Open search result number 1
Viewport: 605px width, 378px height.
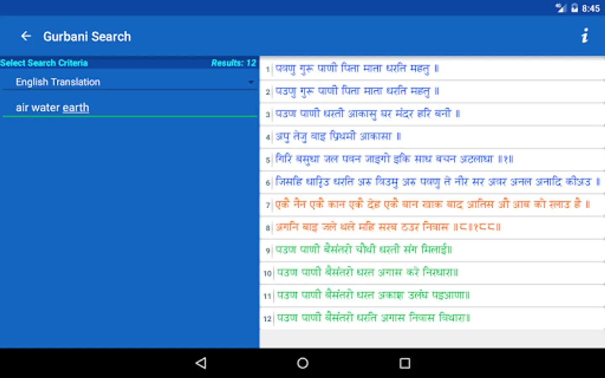[x=432, y=68]
